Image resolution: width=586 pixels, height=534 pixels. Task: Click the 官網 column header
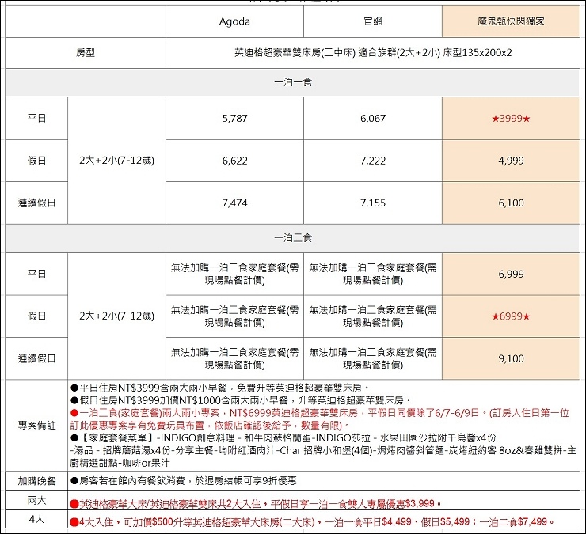[373, 21]
